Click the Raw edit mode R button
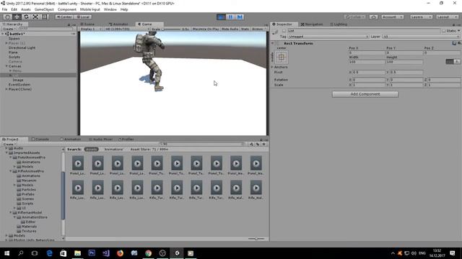 (457, 62)
